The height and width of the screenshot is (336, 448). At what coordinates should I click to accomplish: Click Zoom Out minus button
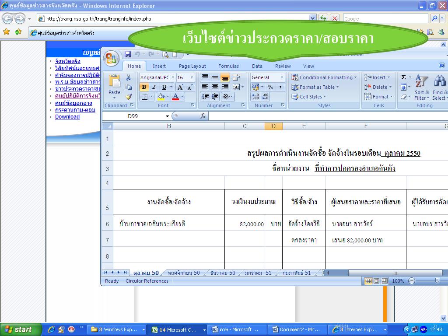point(412,281)
